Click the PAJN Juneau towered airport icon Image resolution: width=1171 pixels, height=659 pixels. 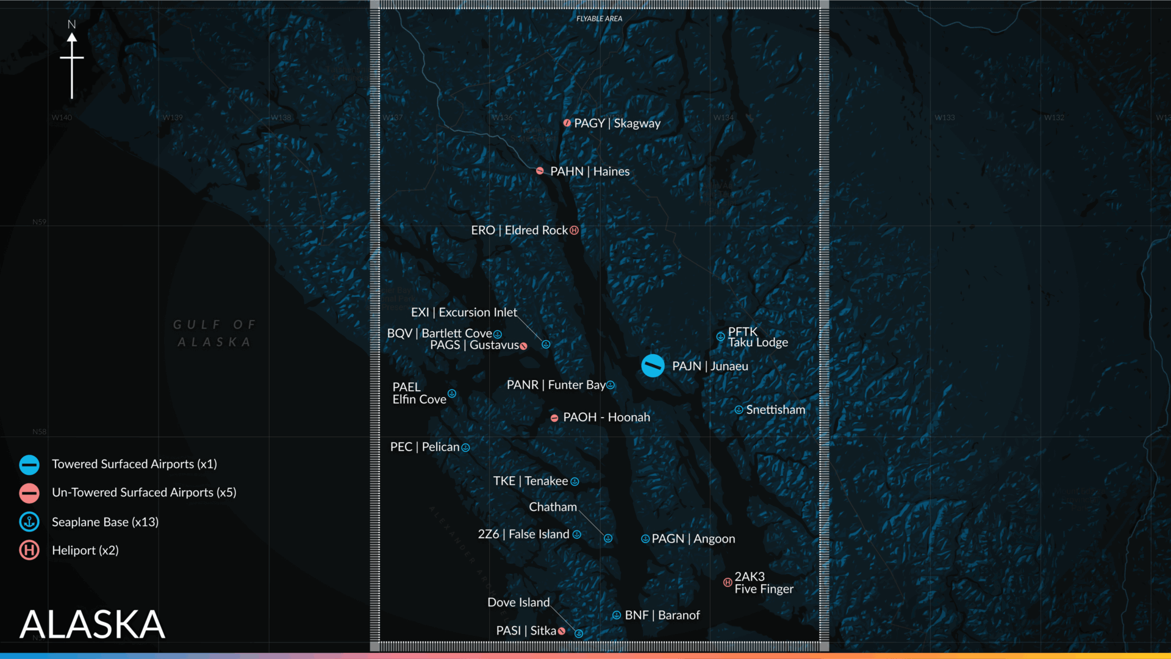[x=653, y=366]
